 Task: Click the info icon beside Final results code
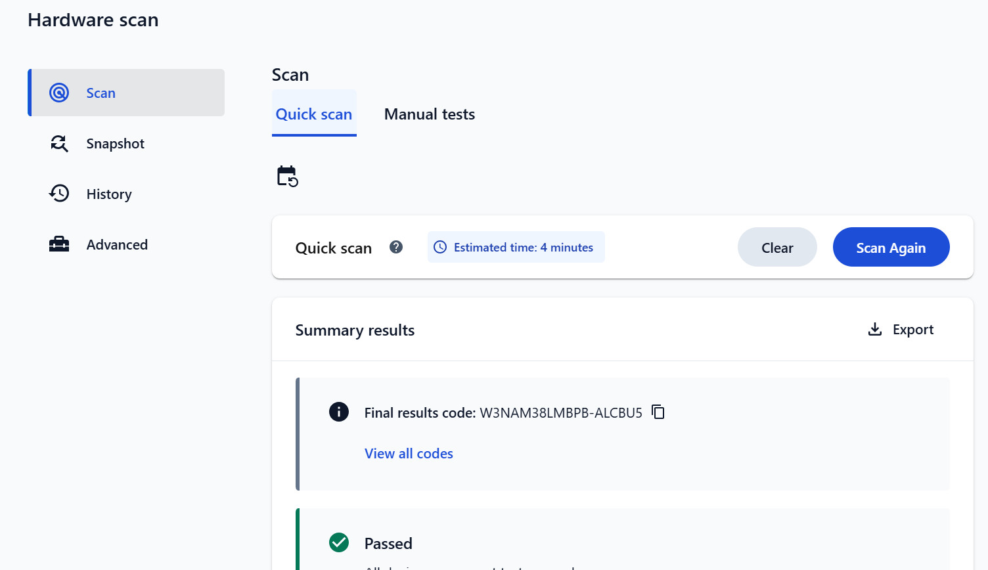pyautogui.click(x=339, y=412)
